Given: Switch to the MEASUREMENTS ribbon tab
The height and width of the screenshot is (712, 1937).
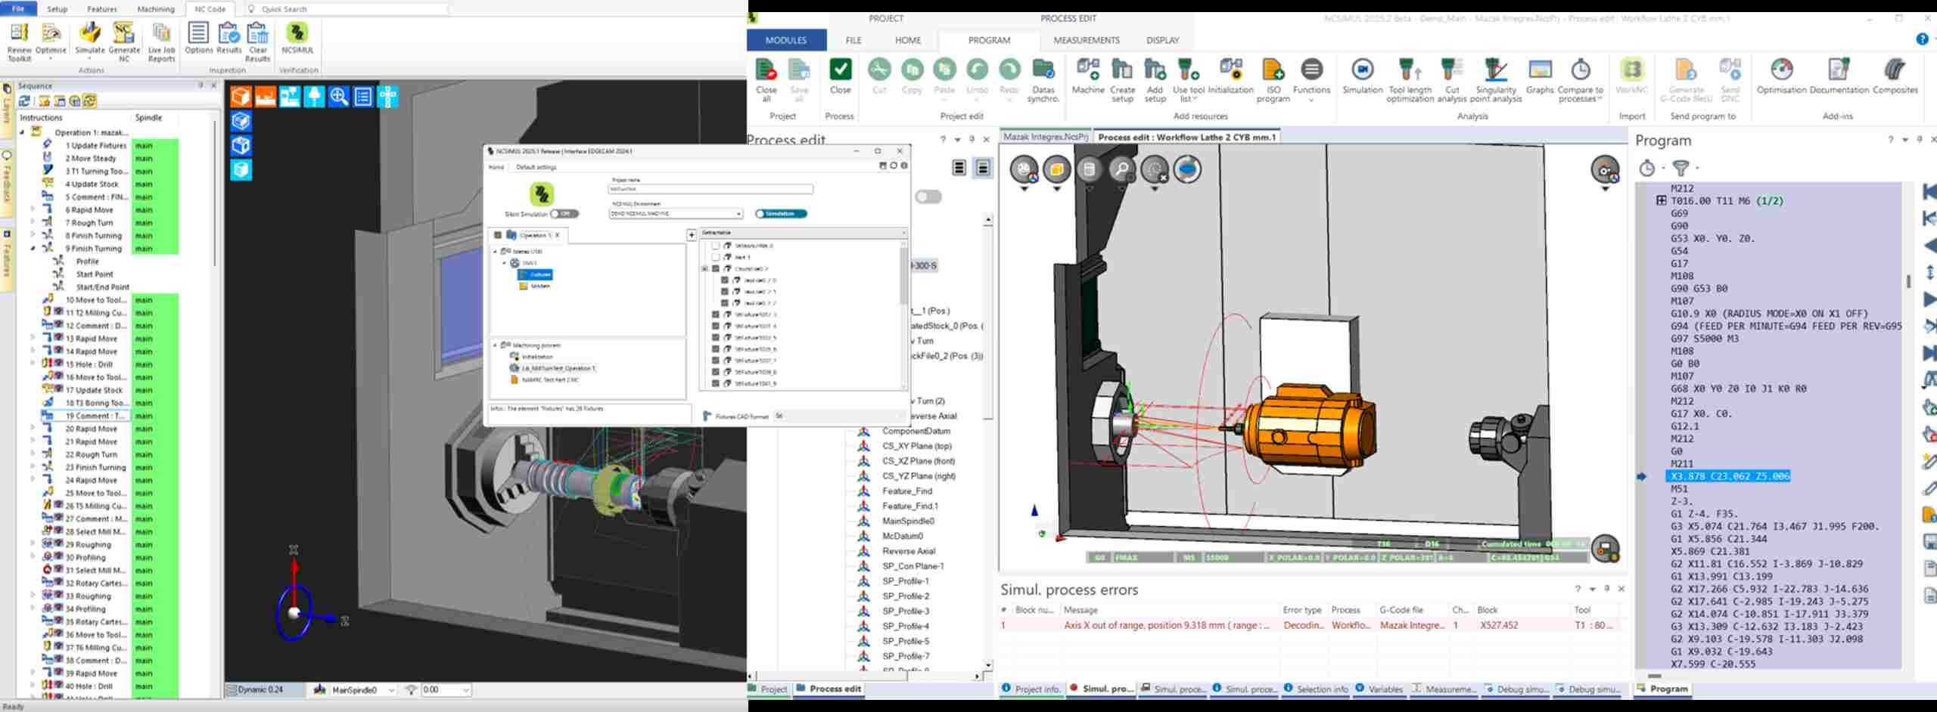Looking at the screenshot, I should 1086,40.
